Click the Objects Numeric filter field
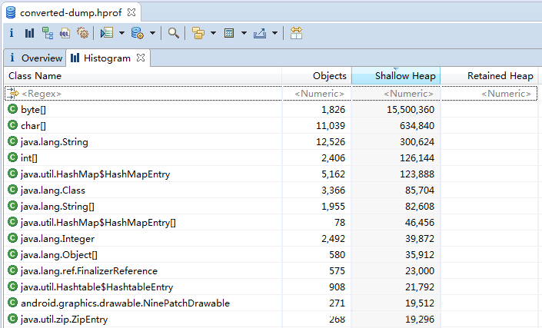 coord(317,94)
